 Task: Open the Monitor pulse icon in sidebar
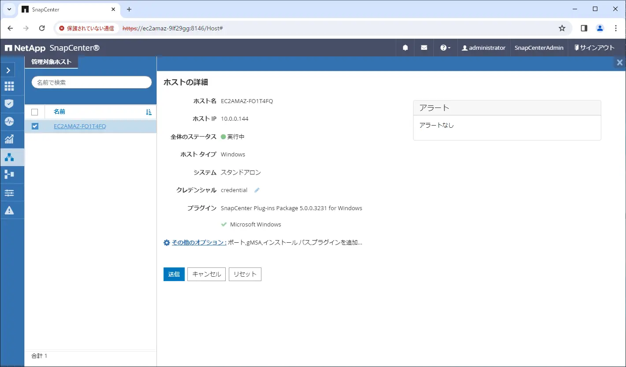(9, 122)
